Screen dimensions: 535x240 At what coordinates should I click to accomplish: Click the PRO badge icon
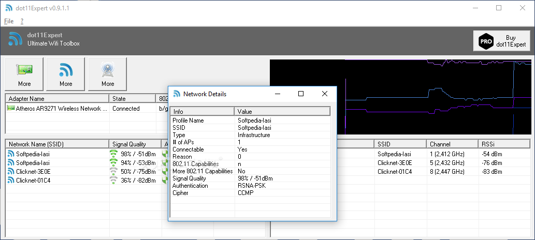click(x=486, y=41)
